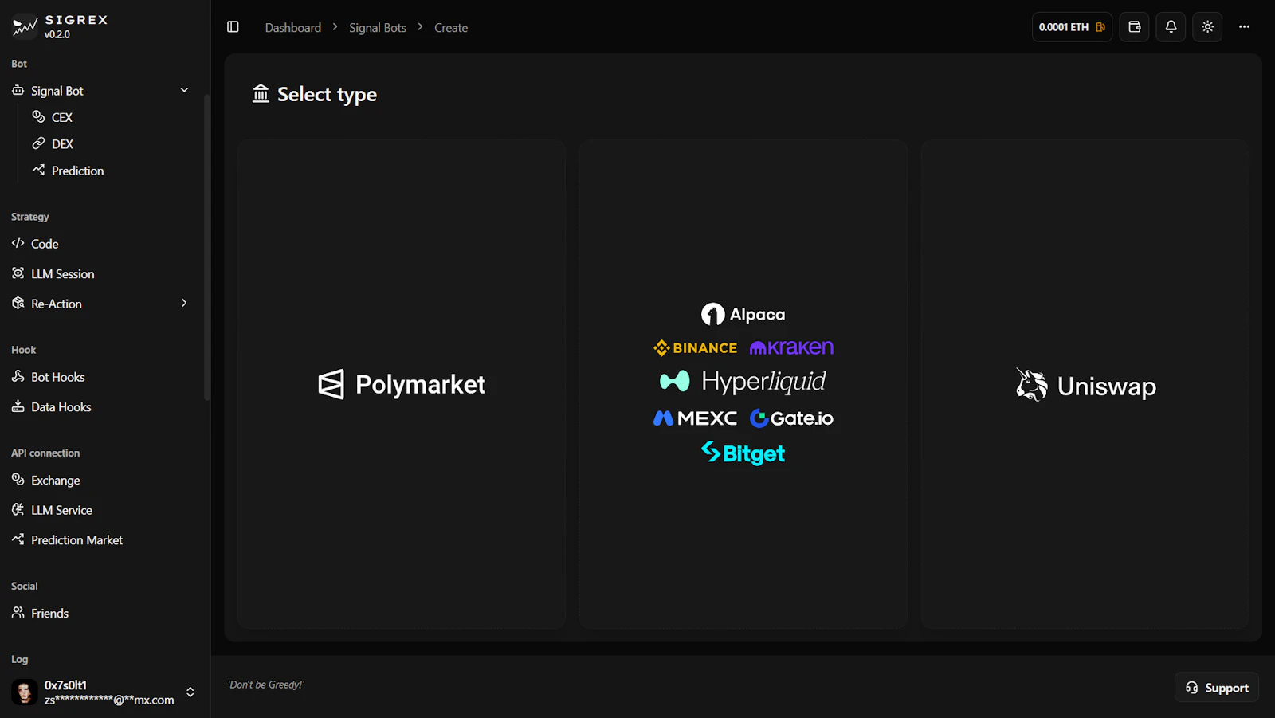Screen dimensions: 1275x718
Task: Open the wallet icon button
Action: (1135, 27)
